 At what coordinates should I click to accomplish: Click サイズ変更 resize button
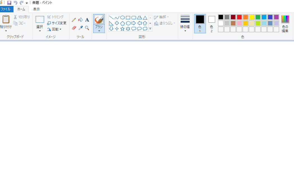point(57,23)
